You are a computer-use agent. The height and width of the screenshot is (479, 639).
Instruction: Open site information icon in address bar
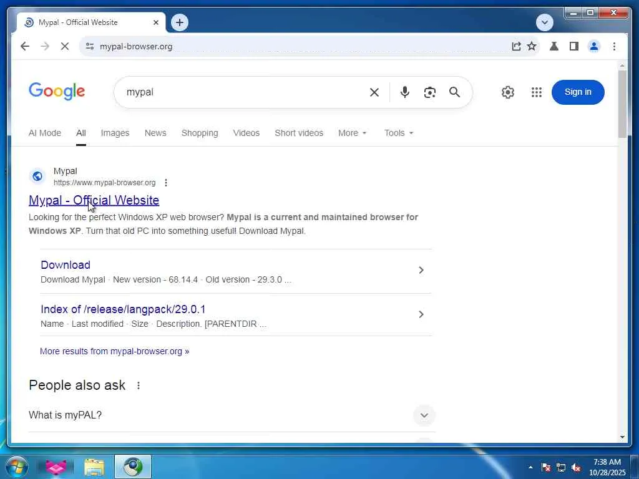(x=90, y=46)
